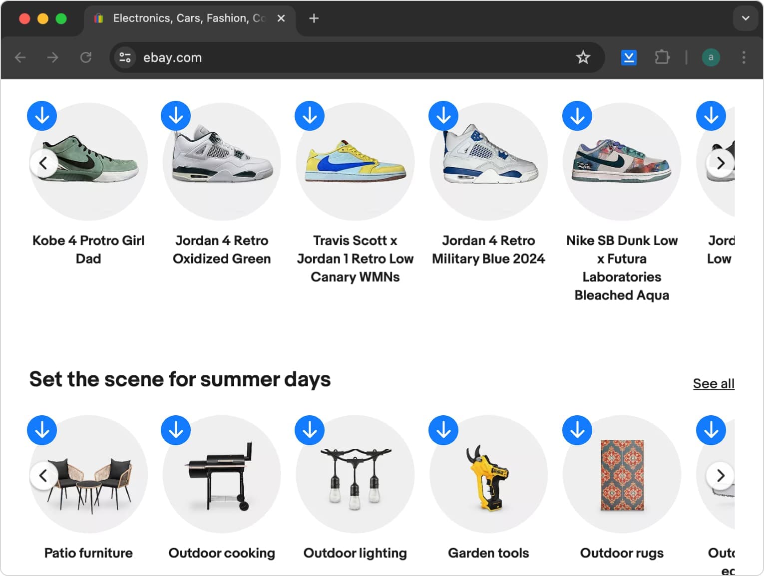This screenshot has width=764, height=576.
Task: Click download badge on Travis Scott Canary shoe
Action: 310,116
